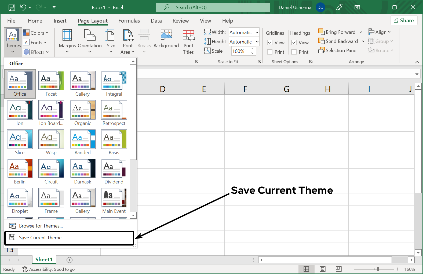The height and width of the screenshot is (274, 423).
Task: Click Save Current Theme...
Action: click(x=69, y=238)
